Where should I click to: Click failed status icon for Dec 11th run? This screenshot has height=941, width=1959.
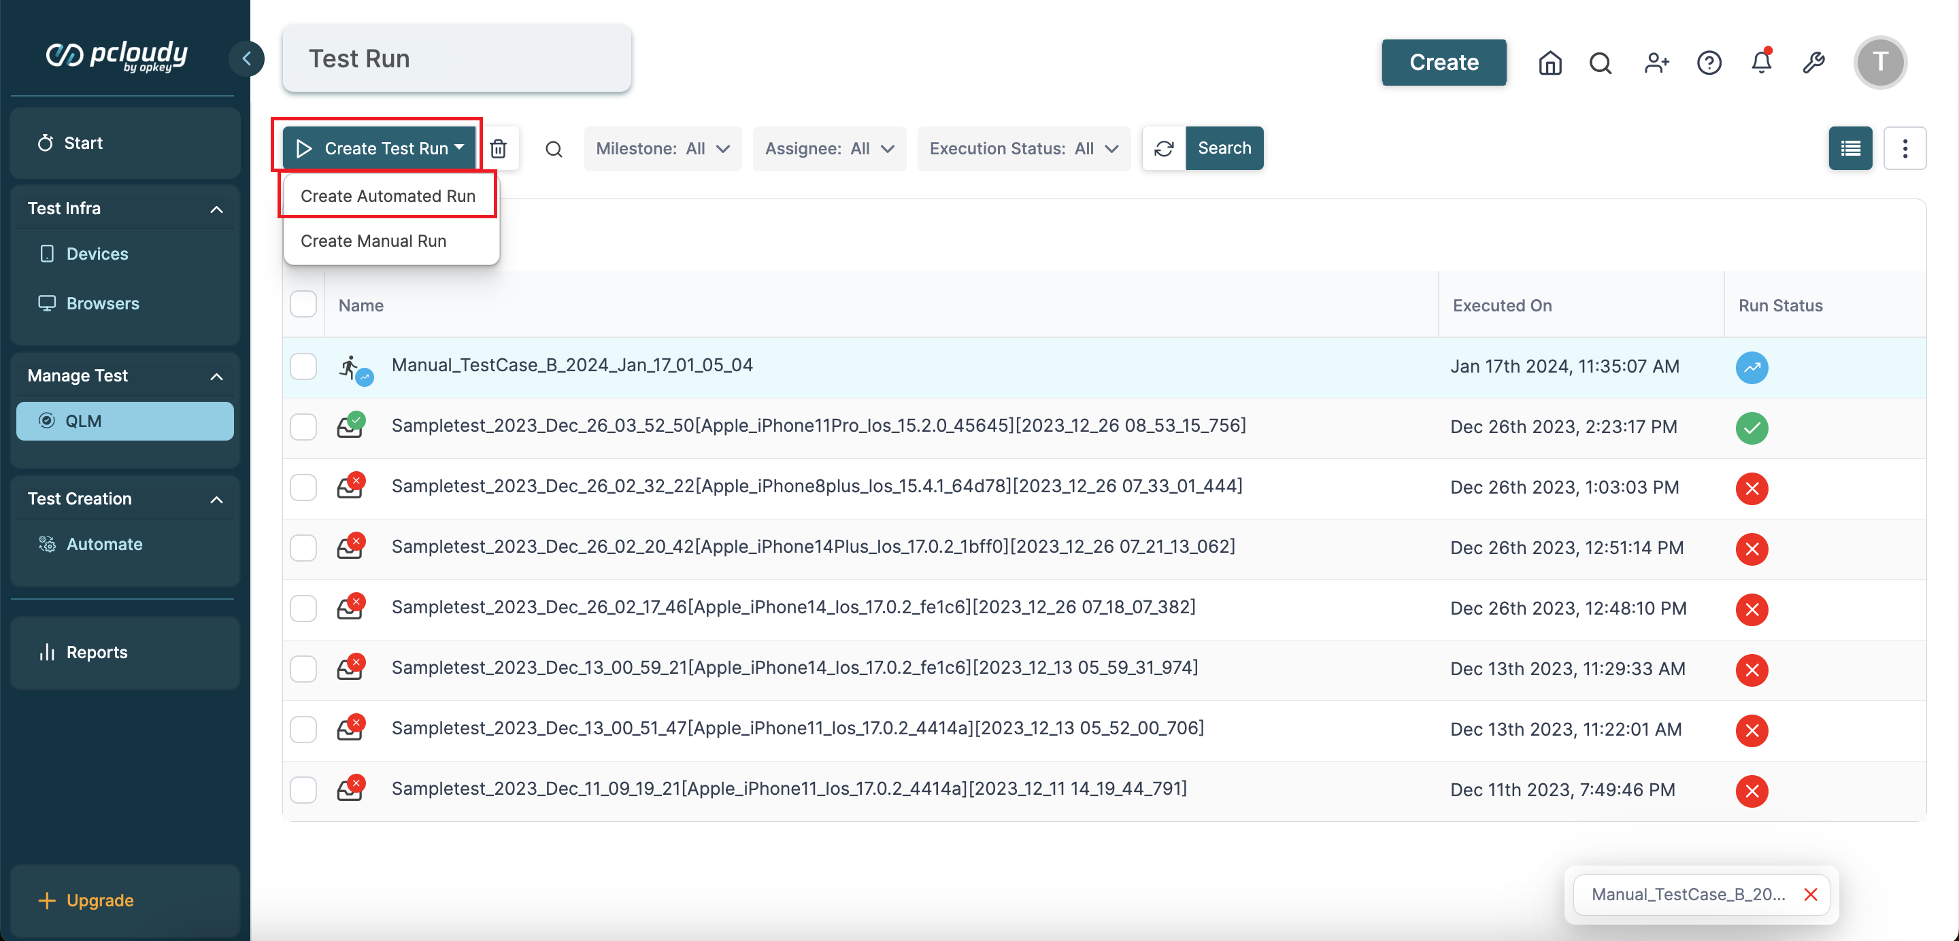pos(1752,791)
